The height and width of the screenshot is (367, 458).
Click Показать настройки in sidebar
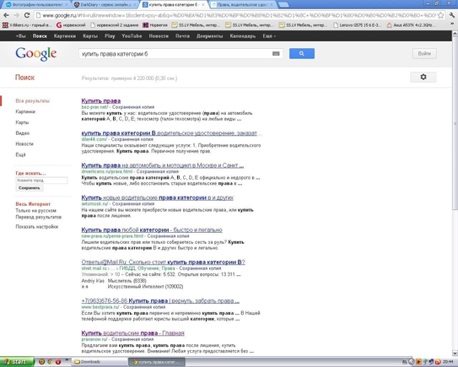click(x=37, y=227)
